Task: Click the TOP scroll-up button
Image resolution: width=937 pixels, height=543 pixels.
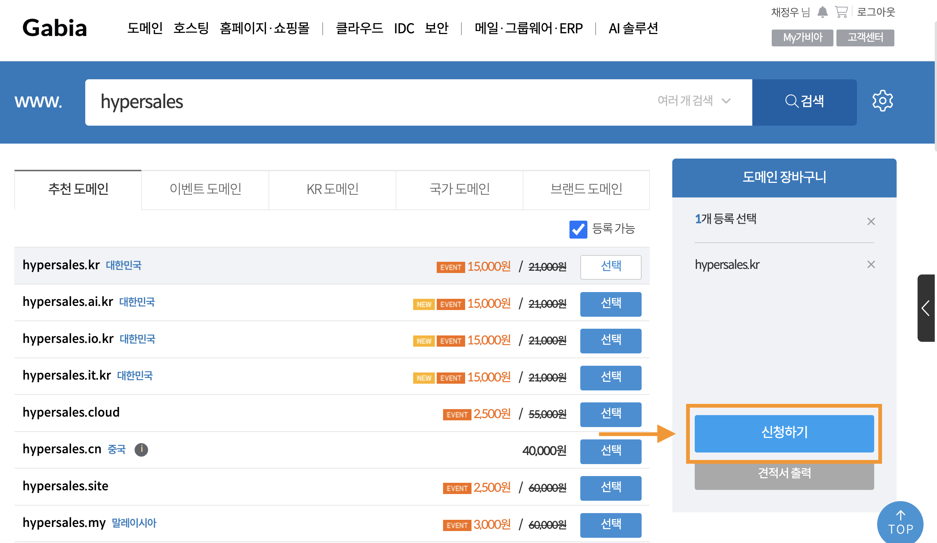Action: coord(900,524)
